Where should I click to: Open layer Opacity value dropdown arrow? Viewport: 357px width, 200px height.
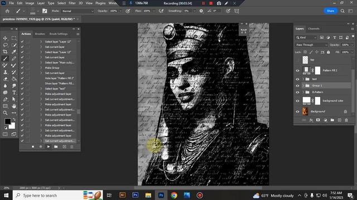tap(352, 45)
